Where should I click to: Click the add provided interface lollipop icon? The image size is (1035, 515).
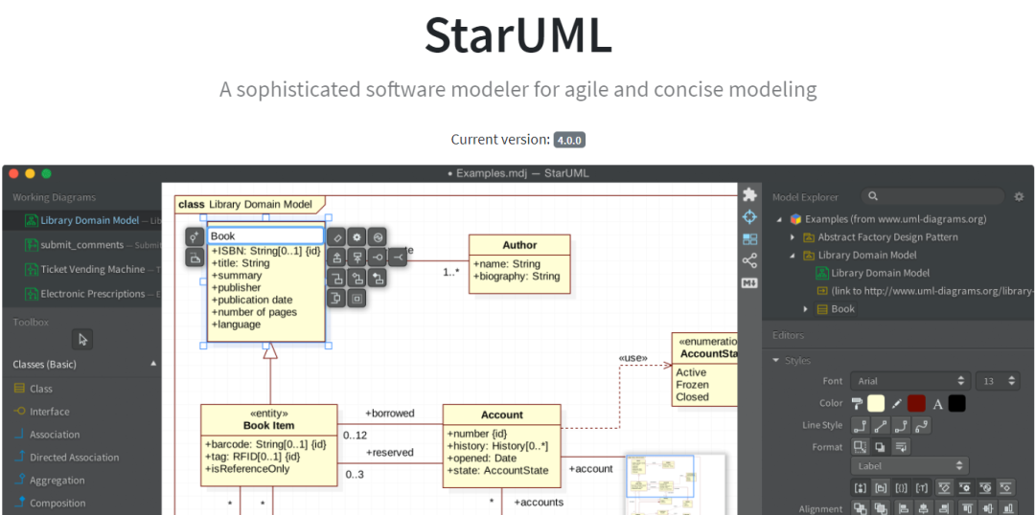(x=378, y=257)
